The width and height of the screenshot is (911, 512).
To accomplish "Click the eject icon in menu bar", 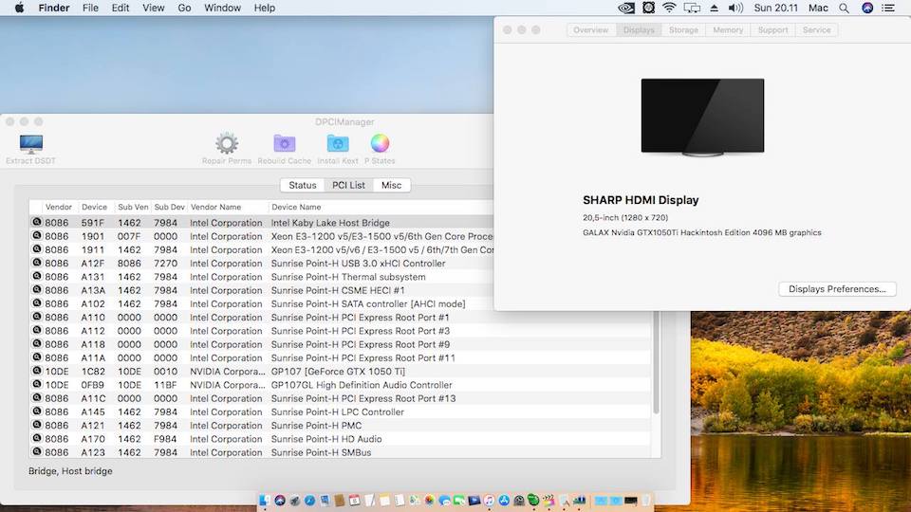I will [714, 8].
